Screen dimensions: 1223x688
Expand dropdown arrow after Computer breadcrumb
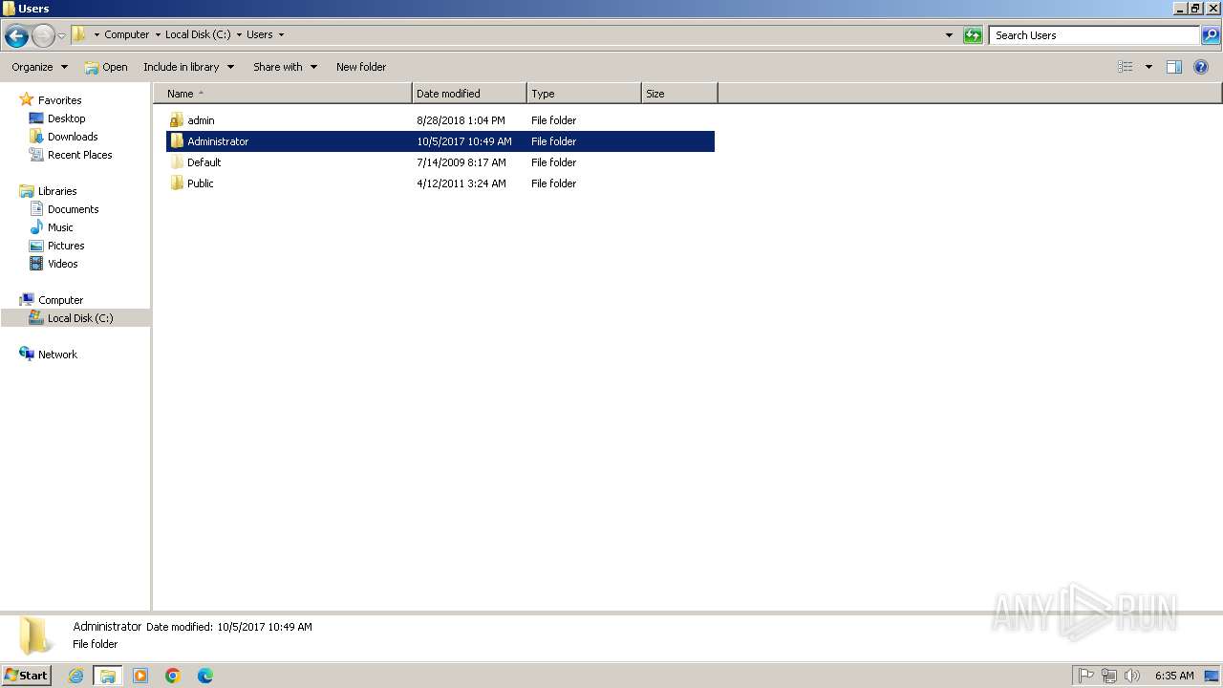coord(158,34)
